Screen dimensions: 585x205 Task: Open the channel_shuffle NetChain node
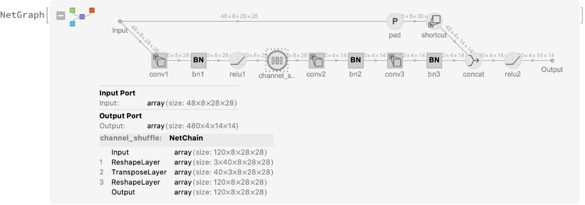[x=277, y=61]
